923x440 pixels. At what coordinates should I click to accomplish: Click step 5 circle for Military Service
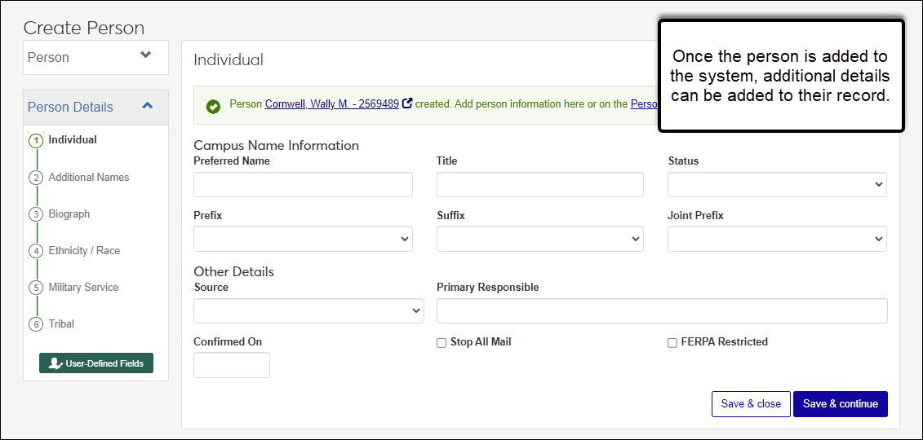tap(36, 288)
